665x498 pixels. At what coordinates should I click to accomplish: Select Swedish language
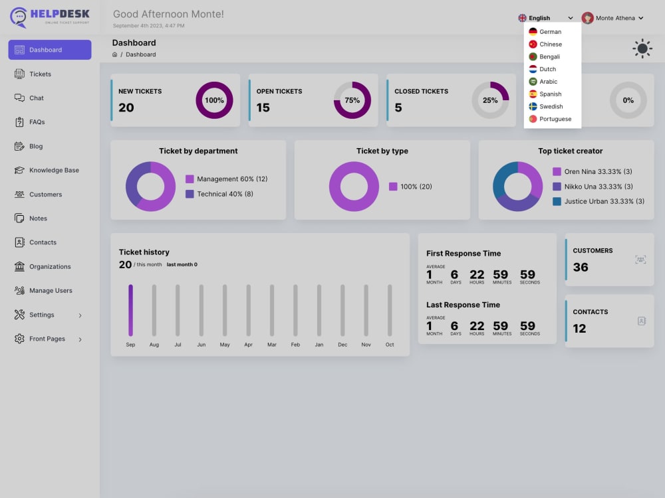(552, 106)
